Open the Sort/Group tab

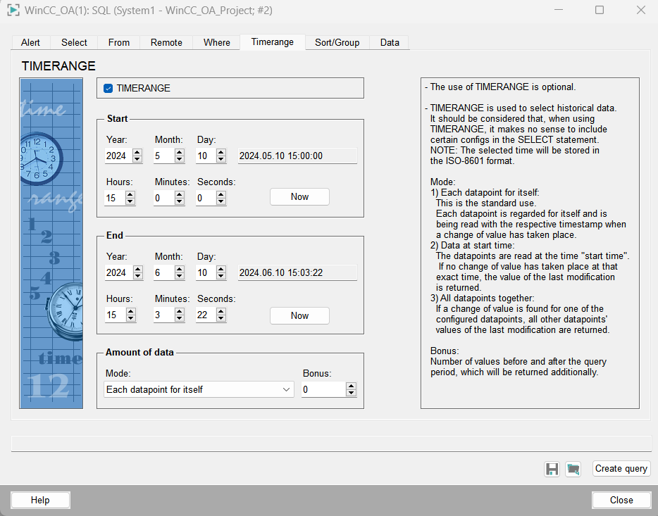[x=337, y=42]
